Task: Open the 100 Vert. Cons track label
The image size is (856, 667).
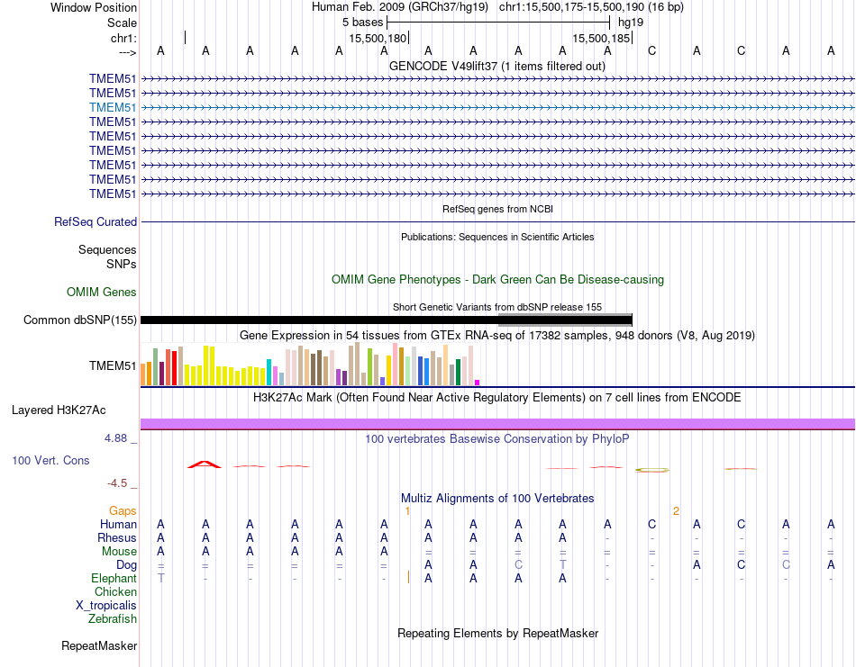Action: [50, 460]
